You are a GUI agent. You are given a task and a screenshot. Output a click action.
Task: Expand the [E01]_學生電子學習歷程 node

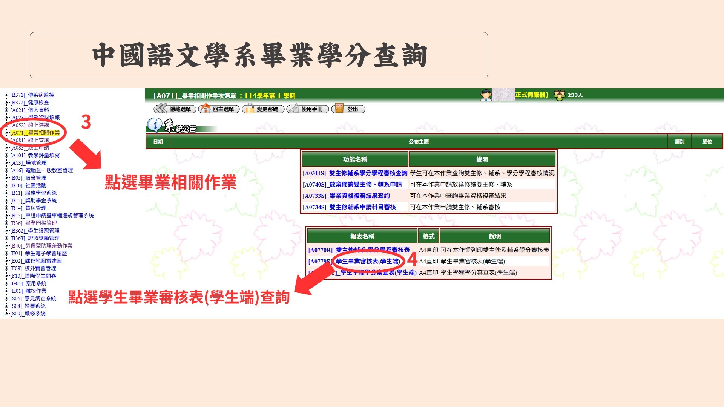6,253
